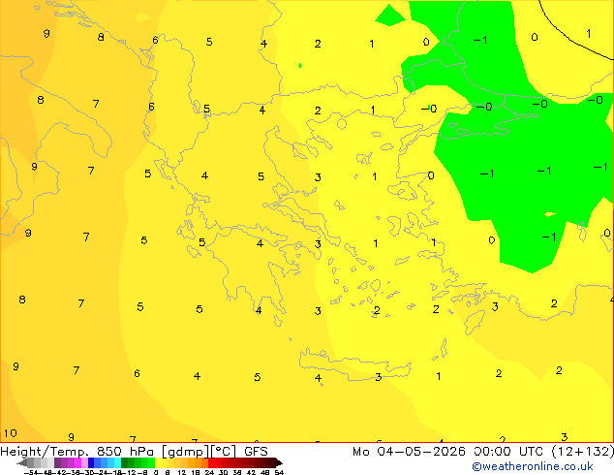Click the small yellow spot inside green region
The width and height of the screenshot is (614, 475).
pos(550,214)
